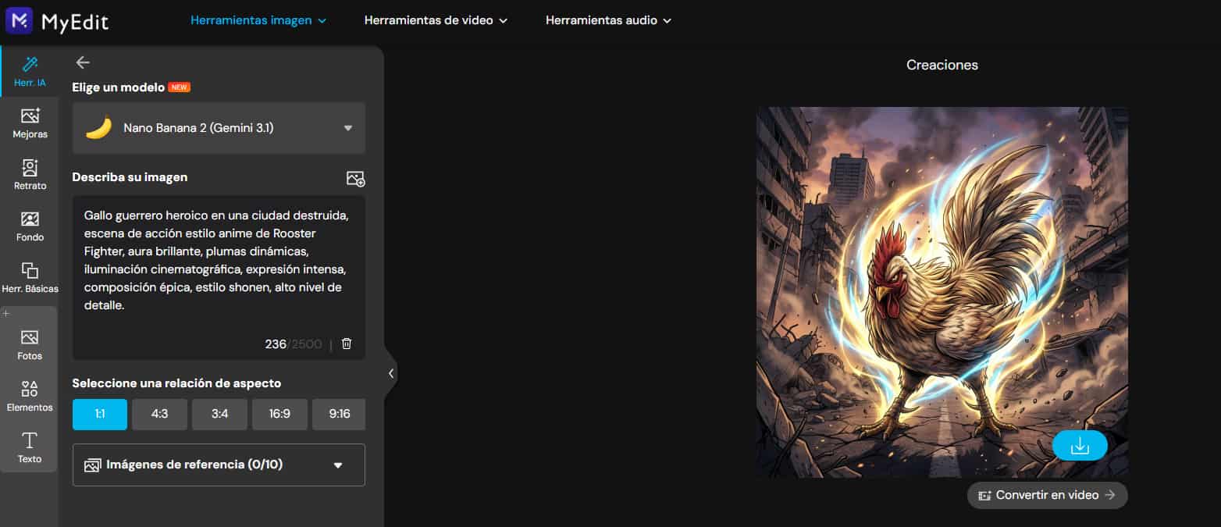
Task: Open the Mejoras sidebar section
Action: 30,123
